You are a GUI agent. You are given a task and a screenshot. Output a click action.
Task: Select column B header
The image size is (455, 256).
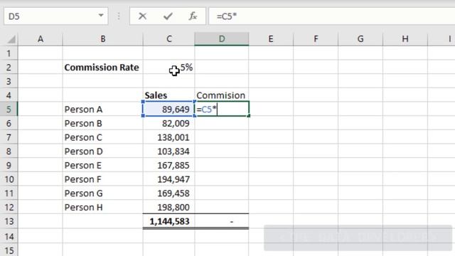[x=102, y=39]
